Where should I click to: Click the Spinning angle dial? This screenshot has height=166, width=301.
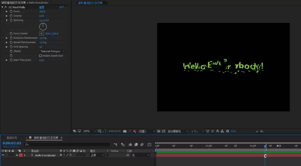pyautogui.click(x=43, y=27)
